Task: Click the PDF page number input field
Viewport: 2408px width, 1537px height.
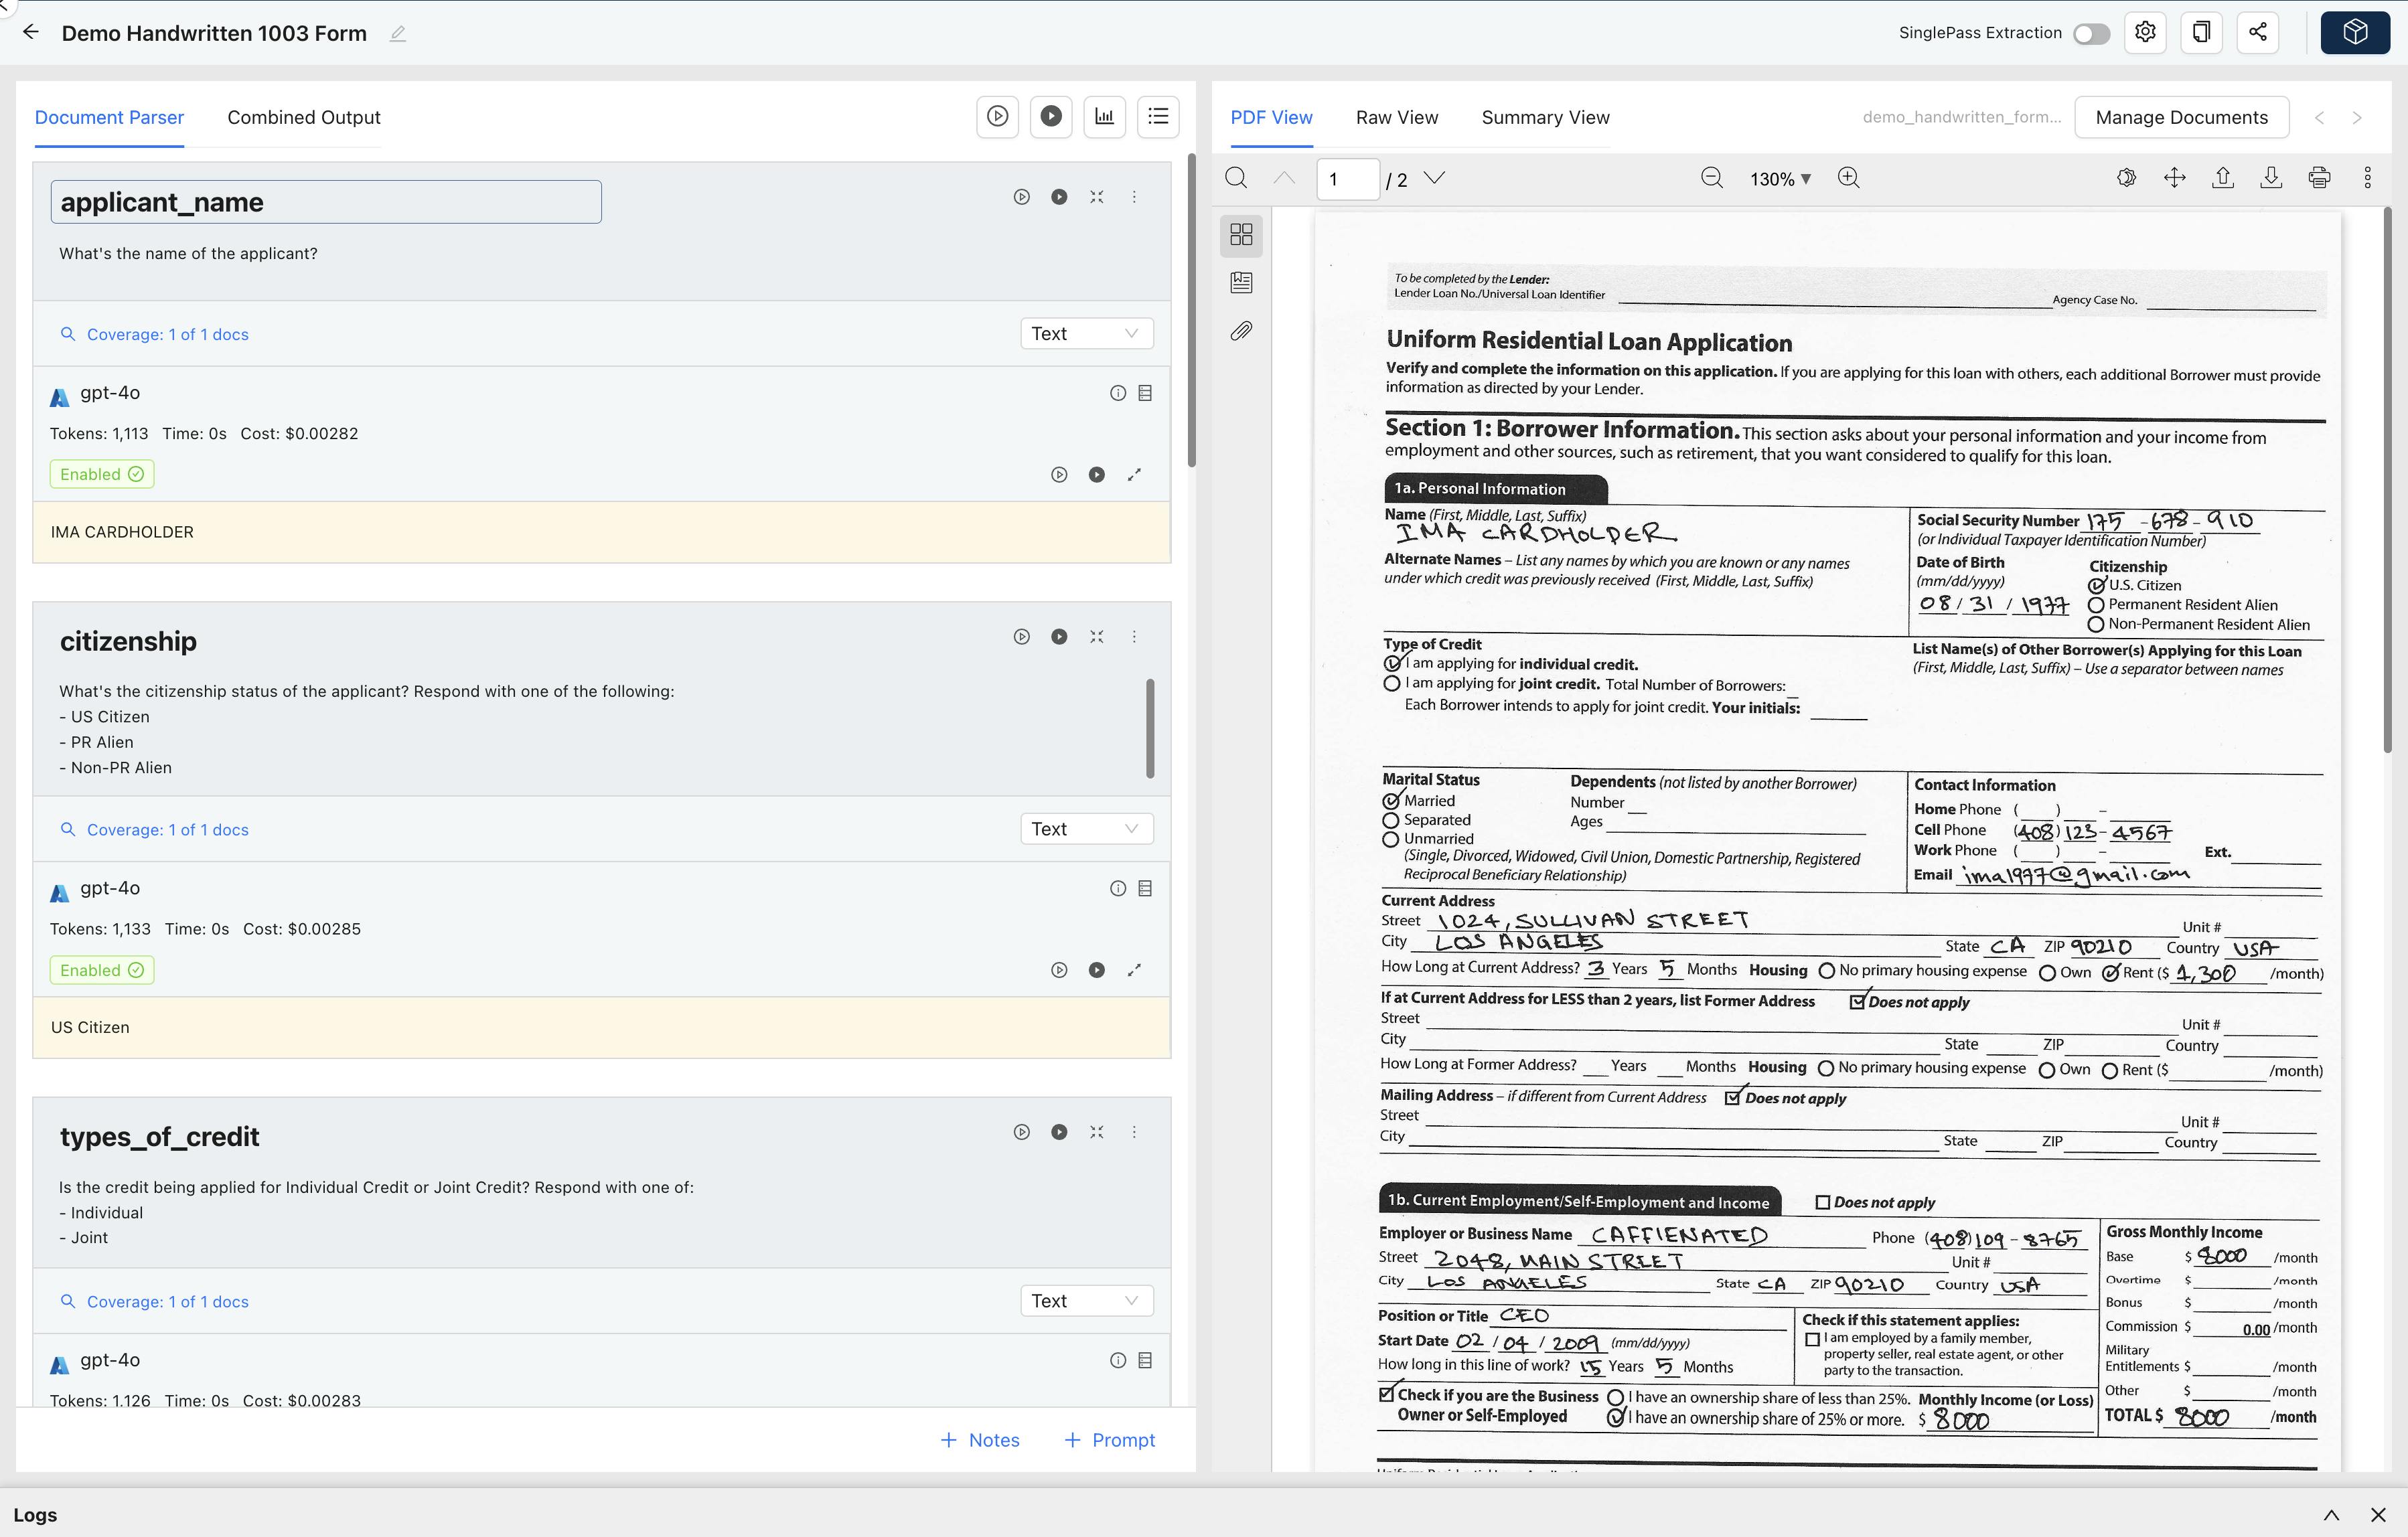Action: click(x=1346, y=179)
